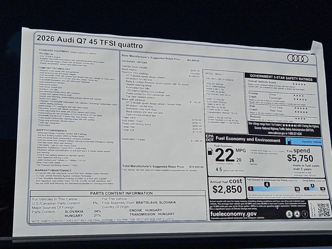The image size is (332, 249).
Task: Click 'Fuel Economy and Environment' heading
Action: point(248,139)
